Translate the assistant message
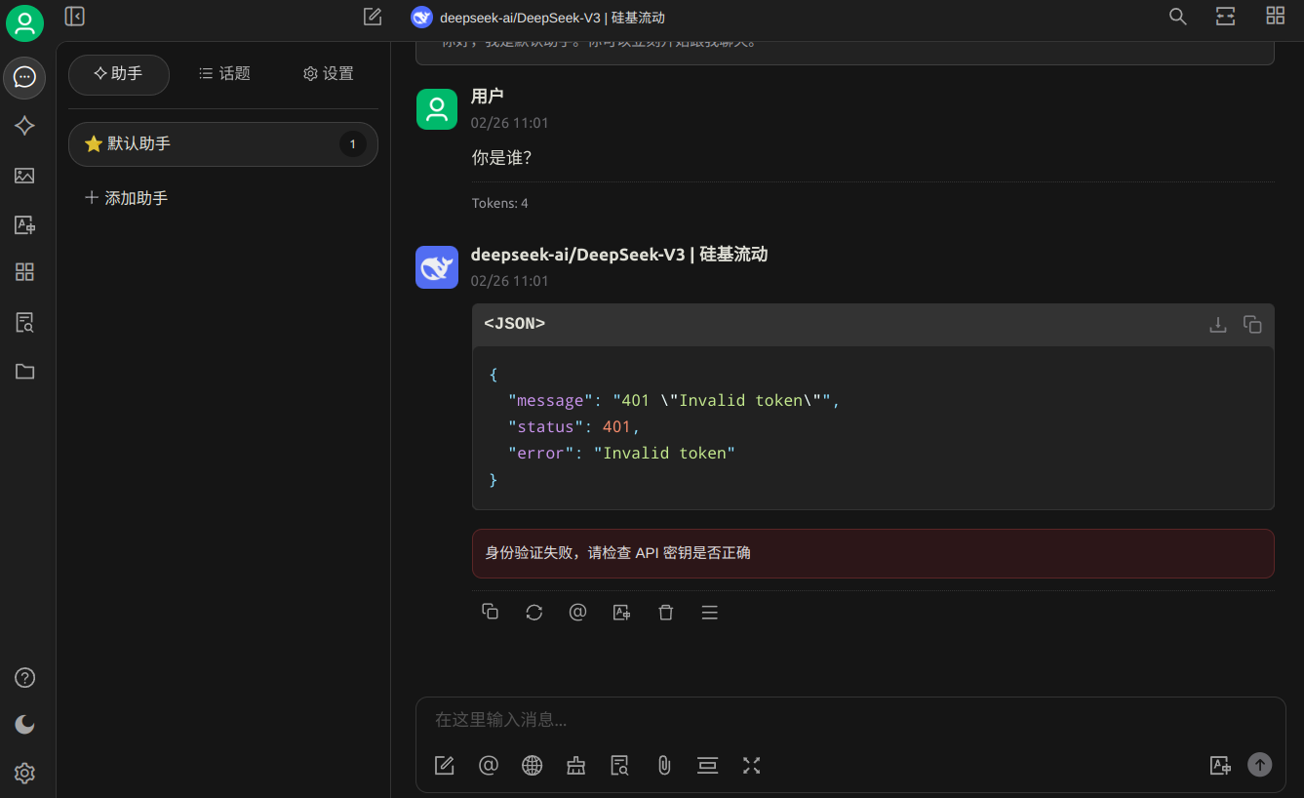The width and height of the screenshot is (1304, 798). coord(621,613)
